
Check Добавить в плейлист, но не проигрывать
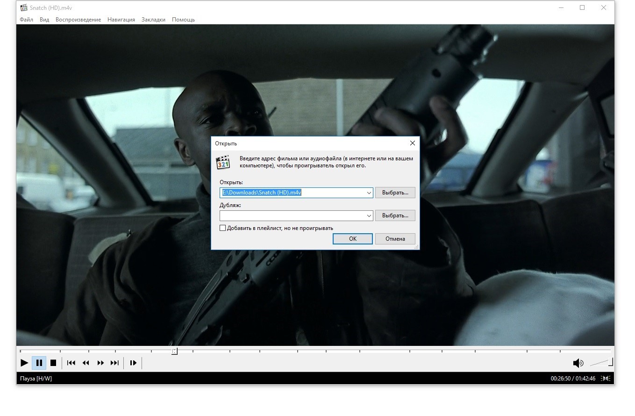click(222, 228)
